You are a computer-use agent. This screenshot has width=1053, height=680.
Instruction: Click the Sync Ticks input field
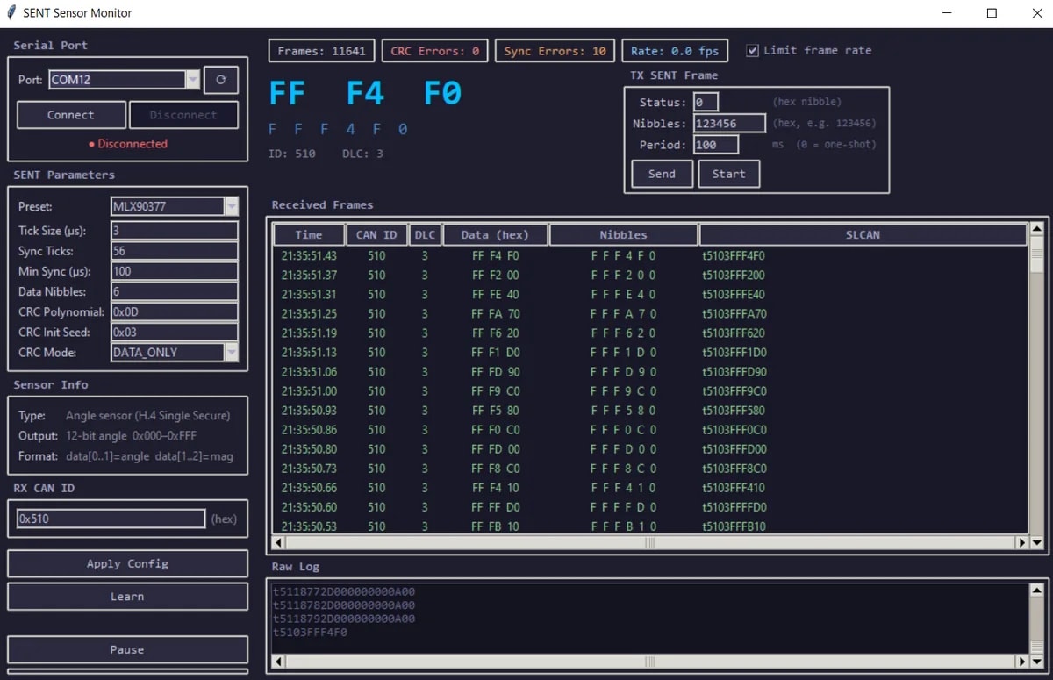point(175,251)
